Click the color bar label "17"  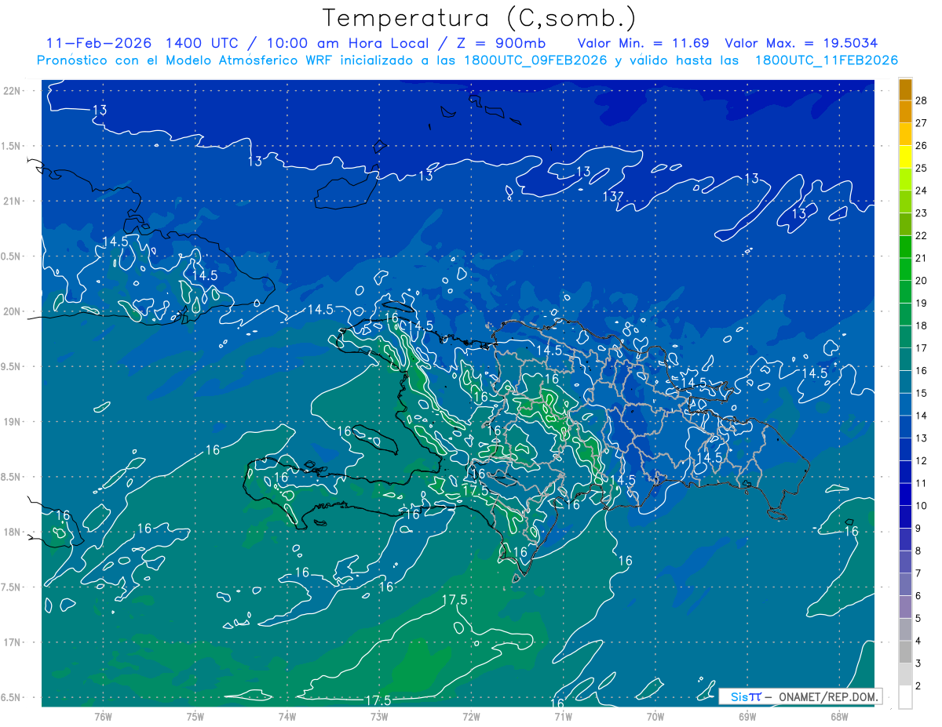point(922,348)
